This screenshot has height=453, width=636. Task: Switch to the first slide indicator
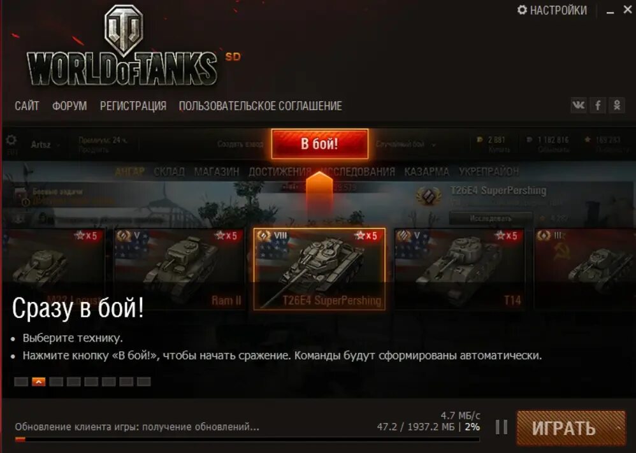21,382
